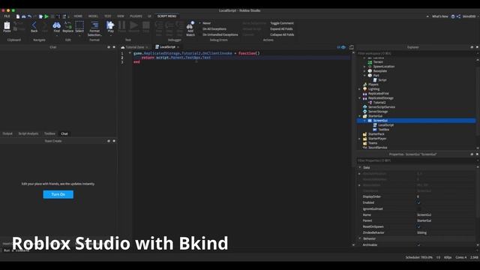The width and height of the screenshot is (480, 270).
Task: Open the LocalScript editor tab
Action: 167,46
